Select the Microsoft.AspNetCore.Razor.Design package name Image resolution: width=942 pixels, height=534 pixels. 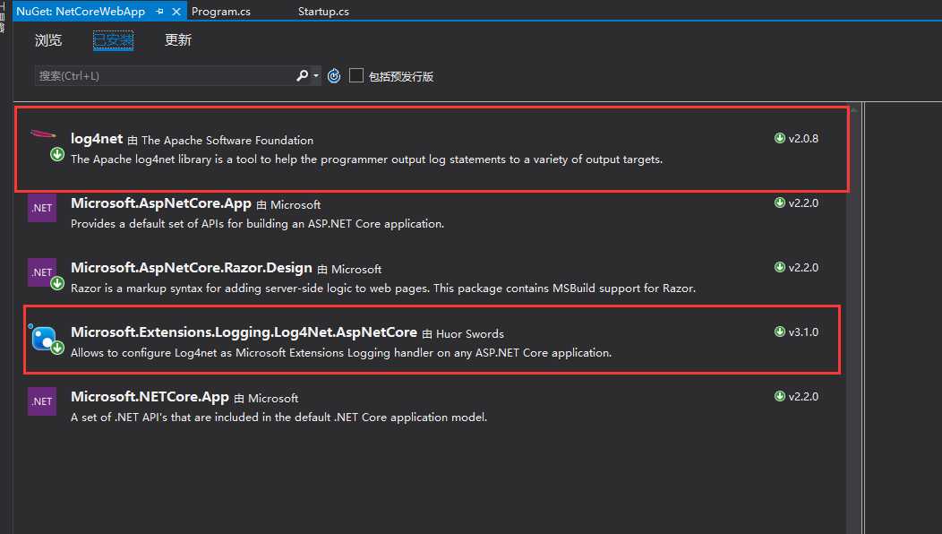192,268
